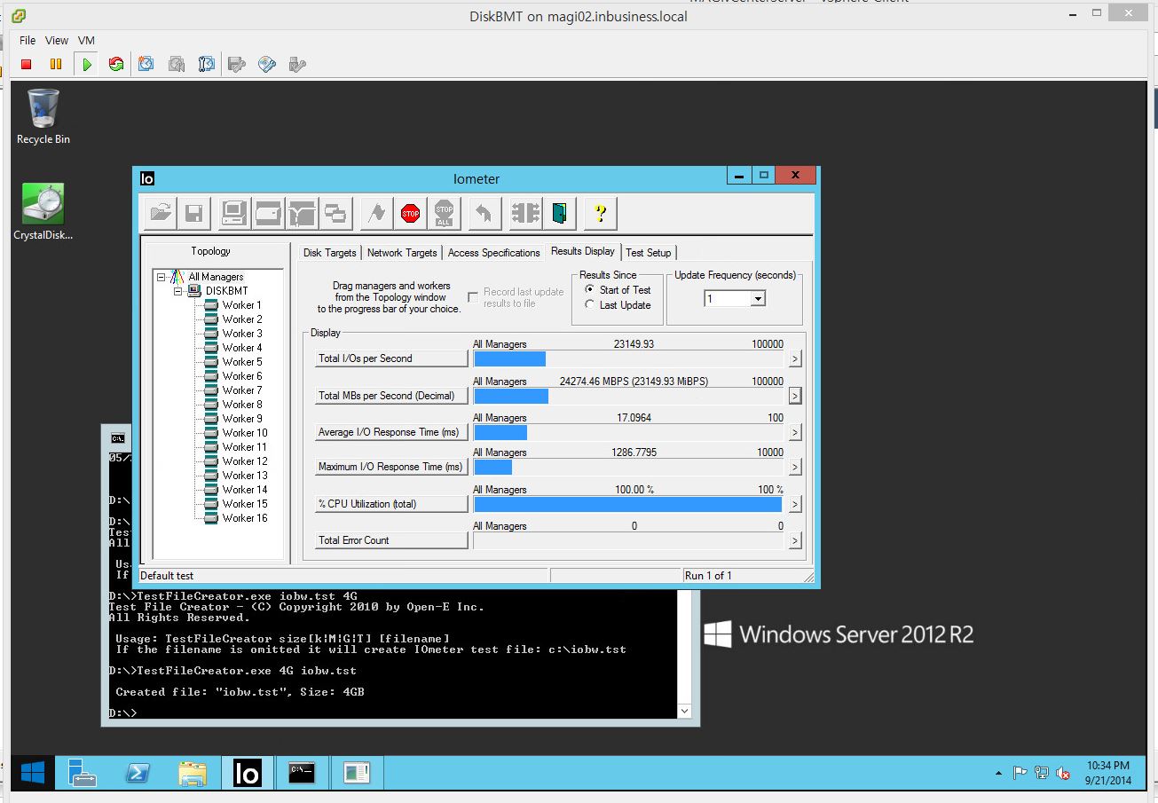1158x803 pixels.
Task: Click the Start new manager computer icon
Action: pos(234,213)
